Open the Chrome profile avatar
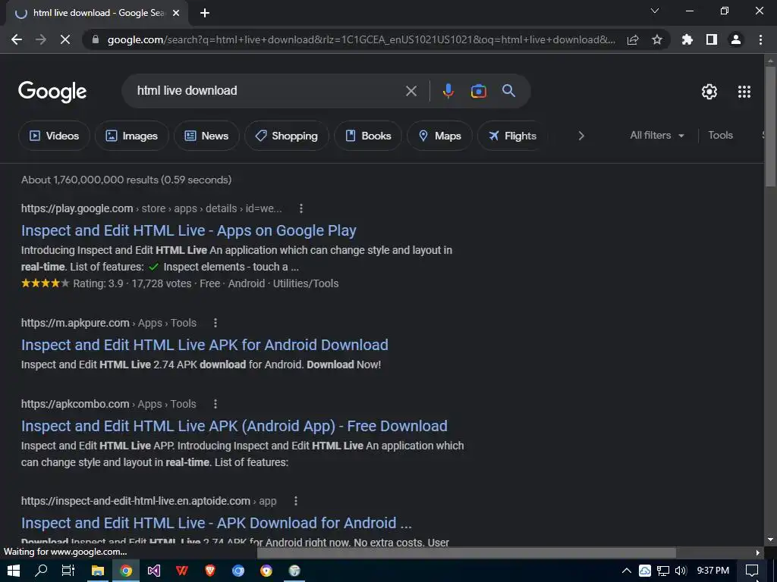Image resolution: width=777 pixels, height=582 pixels. [736, 39]
